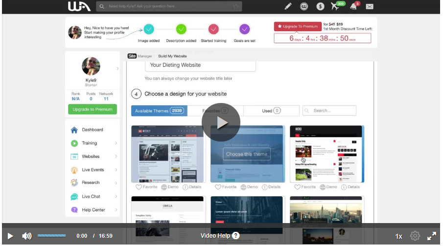Viewport: 444px width, 246px height.
Task: Click the airplane icon with 300 badge
Action: (x=335, y=6)
